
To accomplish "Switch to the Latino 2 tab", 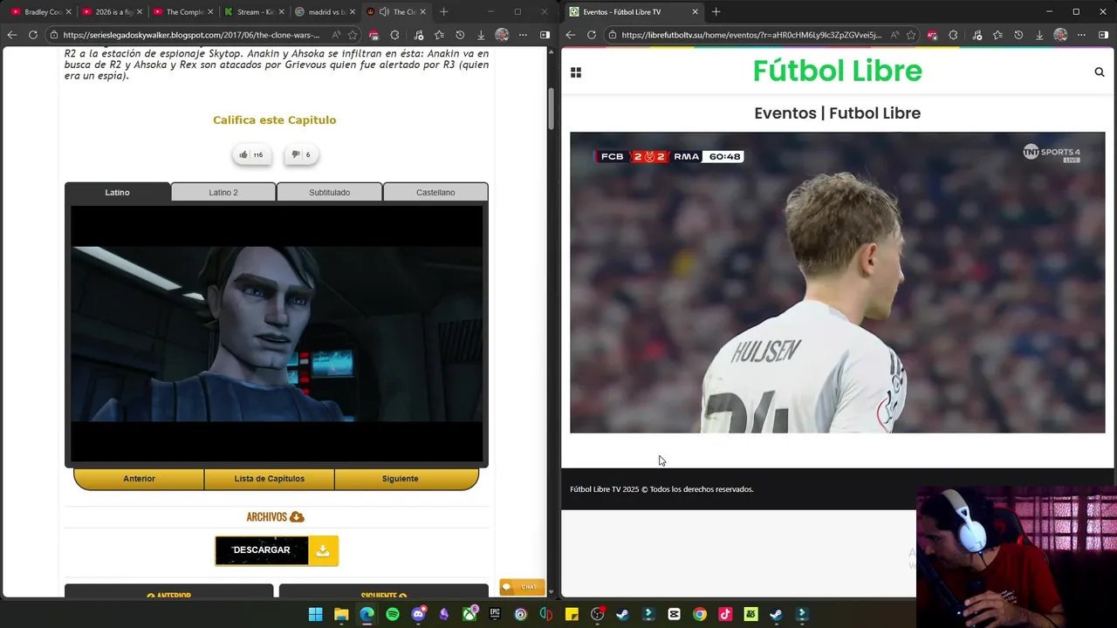I will 223,192.
